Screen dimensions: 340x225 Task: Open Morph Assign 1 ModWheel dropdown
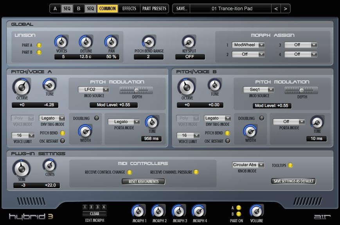coord(248,45)
